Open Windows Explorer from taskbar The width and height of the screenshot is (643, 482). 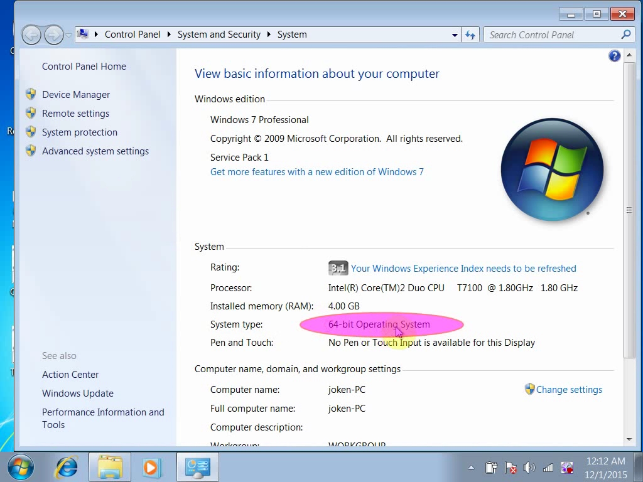[x=110, y=467]
